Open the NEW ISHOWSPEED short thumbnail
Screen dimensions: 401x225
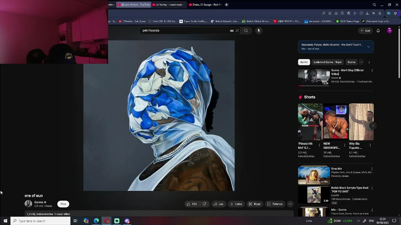coord(336,122)
